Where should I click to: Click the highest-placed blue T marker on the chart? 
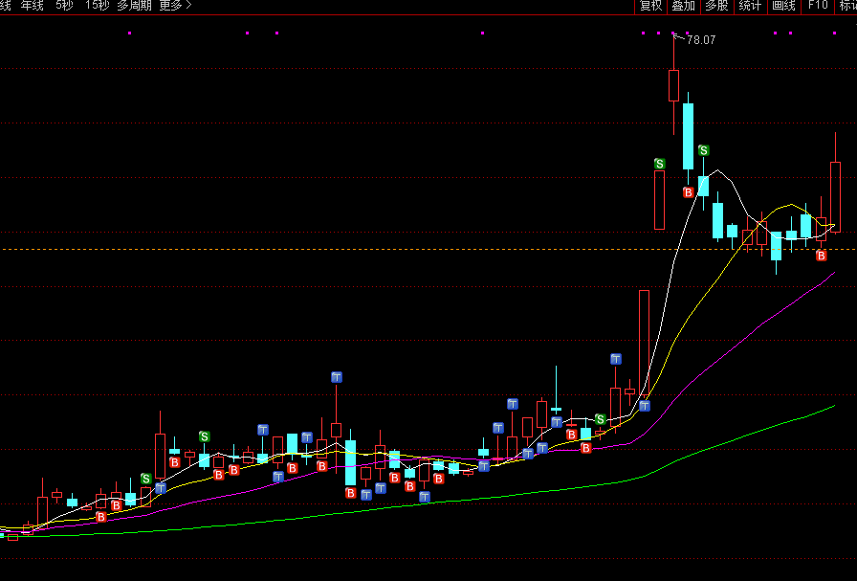click(x=616, y=360)
